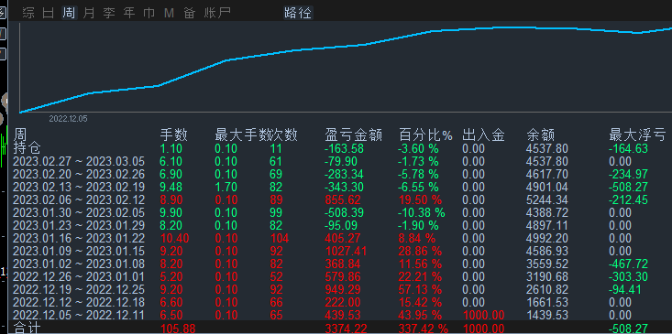Switch to the 综 summary tab
The image size is (672, 334).
click(28, 13)
